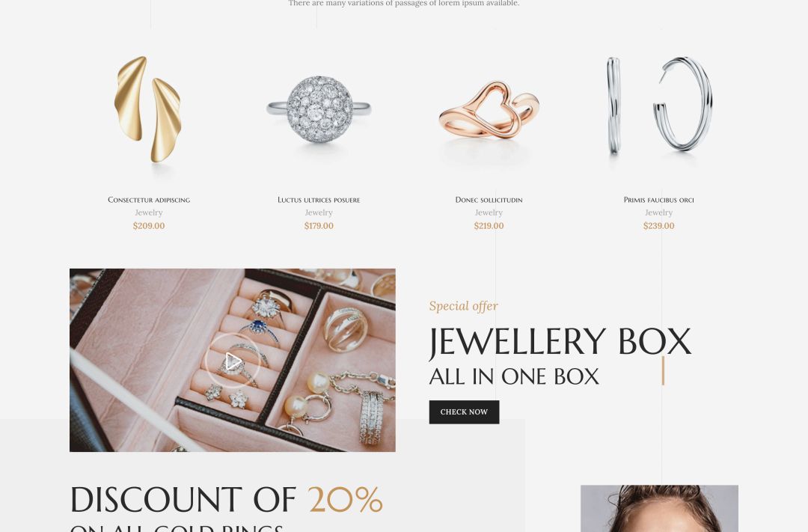Open the Primis faucibus orci product title
The height and width of the screenshot is (532, 808).
pos(658,200)
